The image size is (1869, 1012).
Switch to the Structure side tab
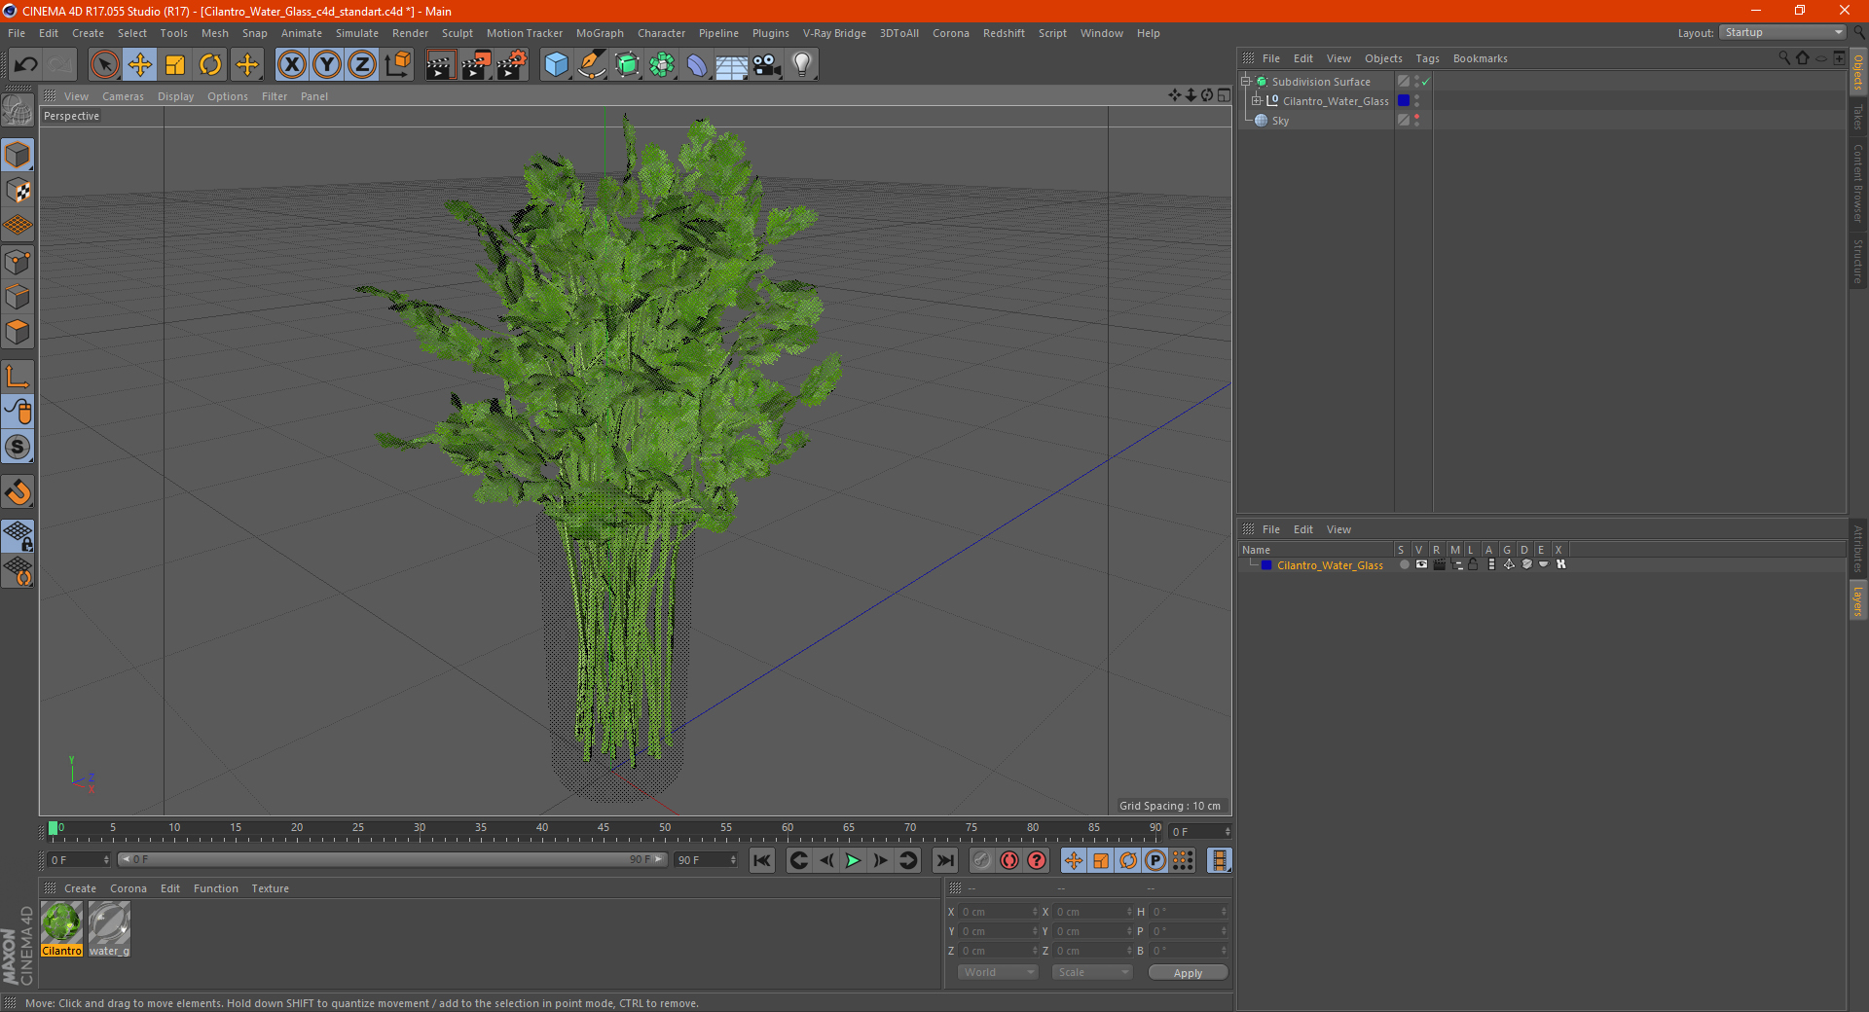click(x=1857, y=262)
